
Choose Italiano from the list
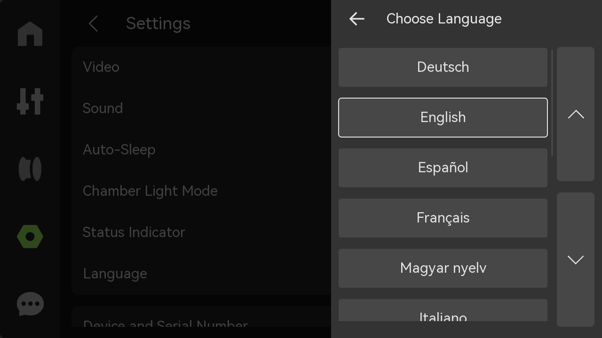443,310
